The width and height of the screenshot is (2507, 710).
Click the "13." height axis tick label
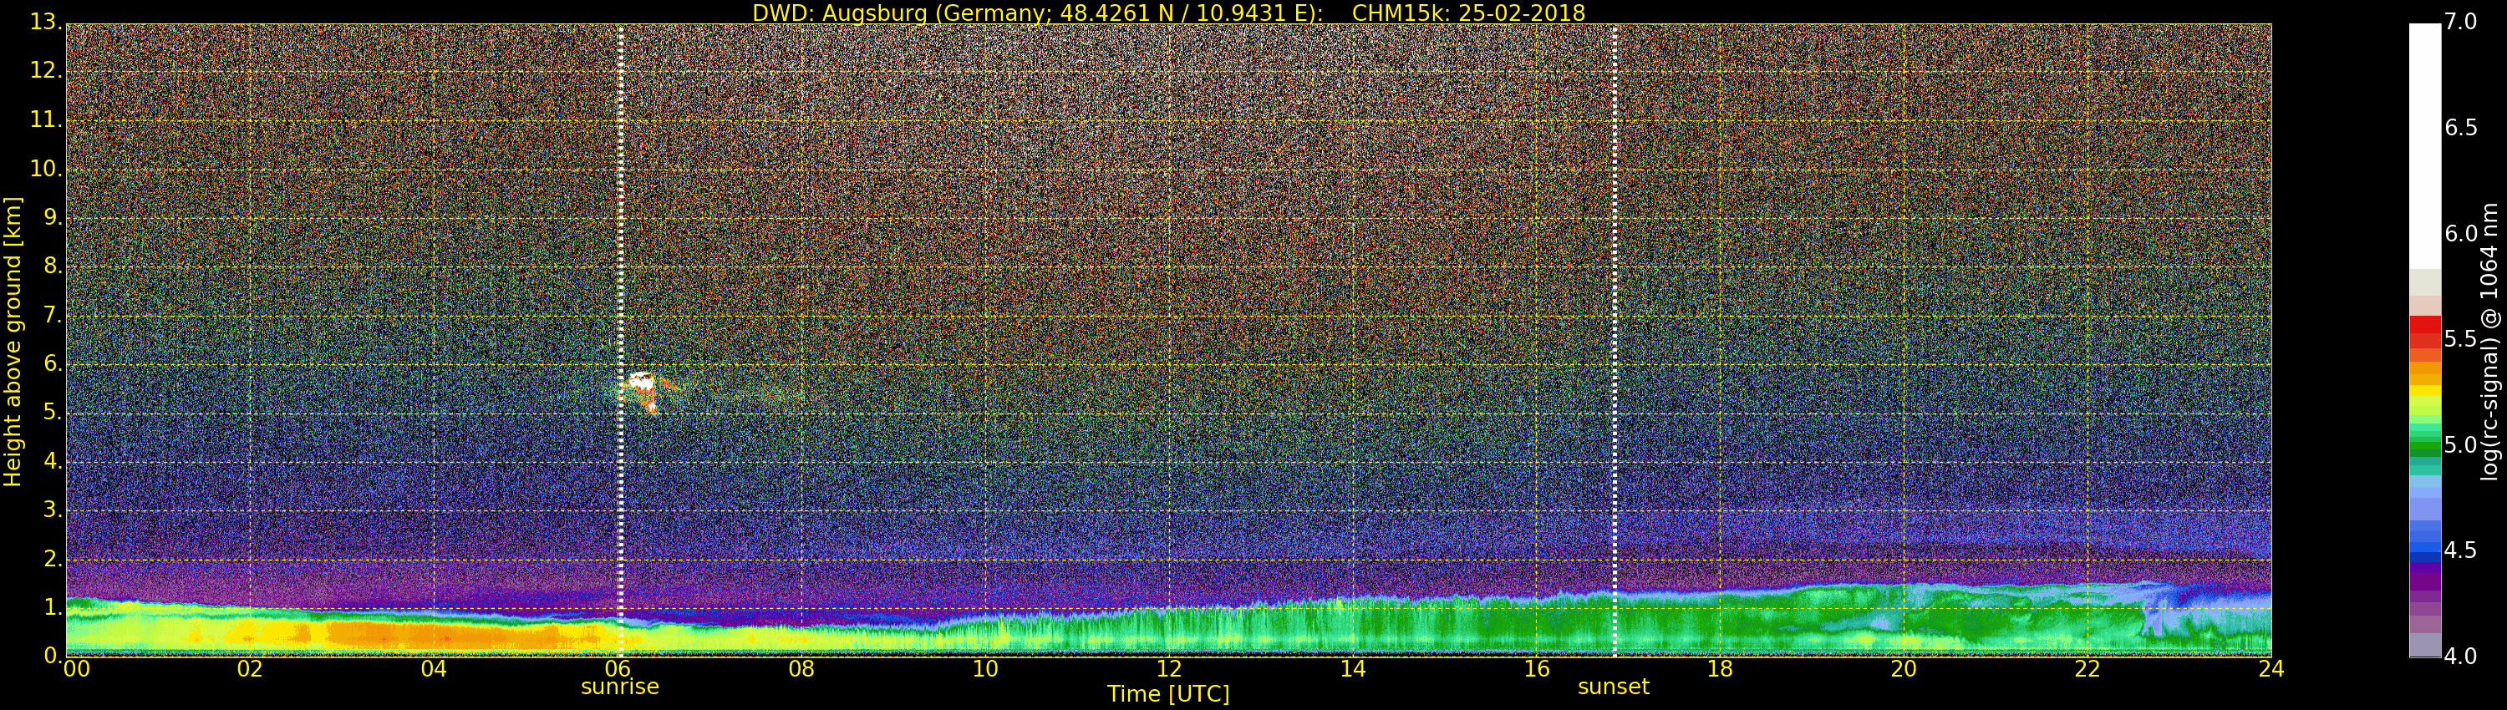tap(47, 23)
